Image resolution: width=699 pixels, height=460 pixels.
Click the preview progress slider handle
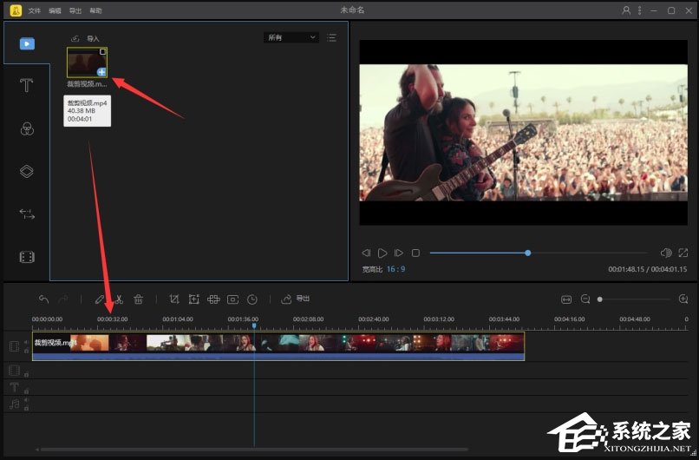pyautogui.click(x=528, y=253)
